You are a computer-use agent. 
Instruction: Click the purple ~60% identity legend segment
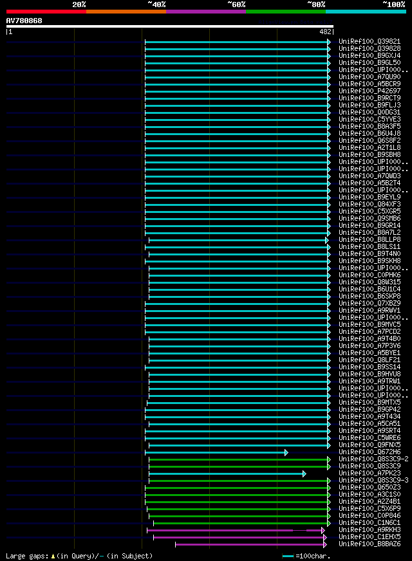206,12
